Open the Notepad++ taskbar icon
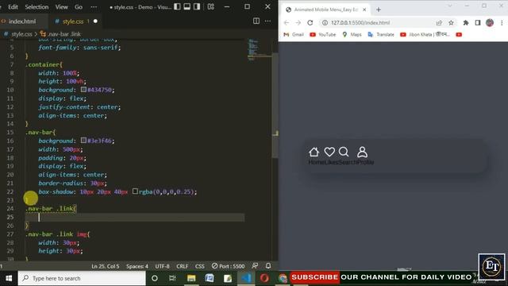This screenshot has width=508, height=286. click(x=228, y=278)
